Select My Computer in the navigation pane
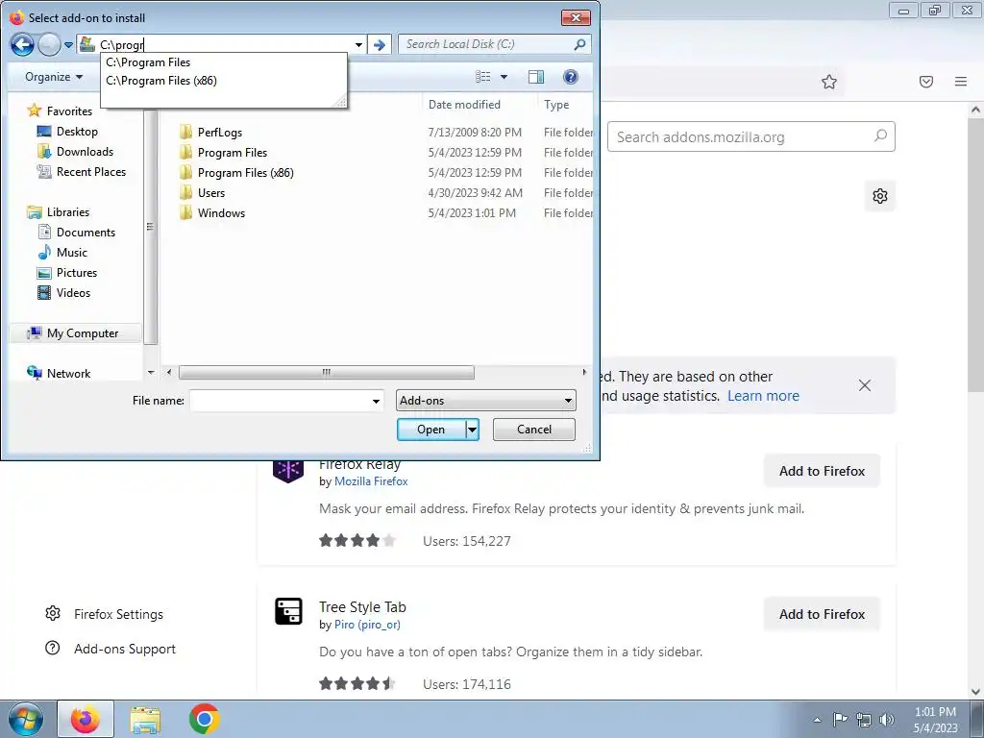 point(83,333)
